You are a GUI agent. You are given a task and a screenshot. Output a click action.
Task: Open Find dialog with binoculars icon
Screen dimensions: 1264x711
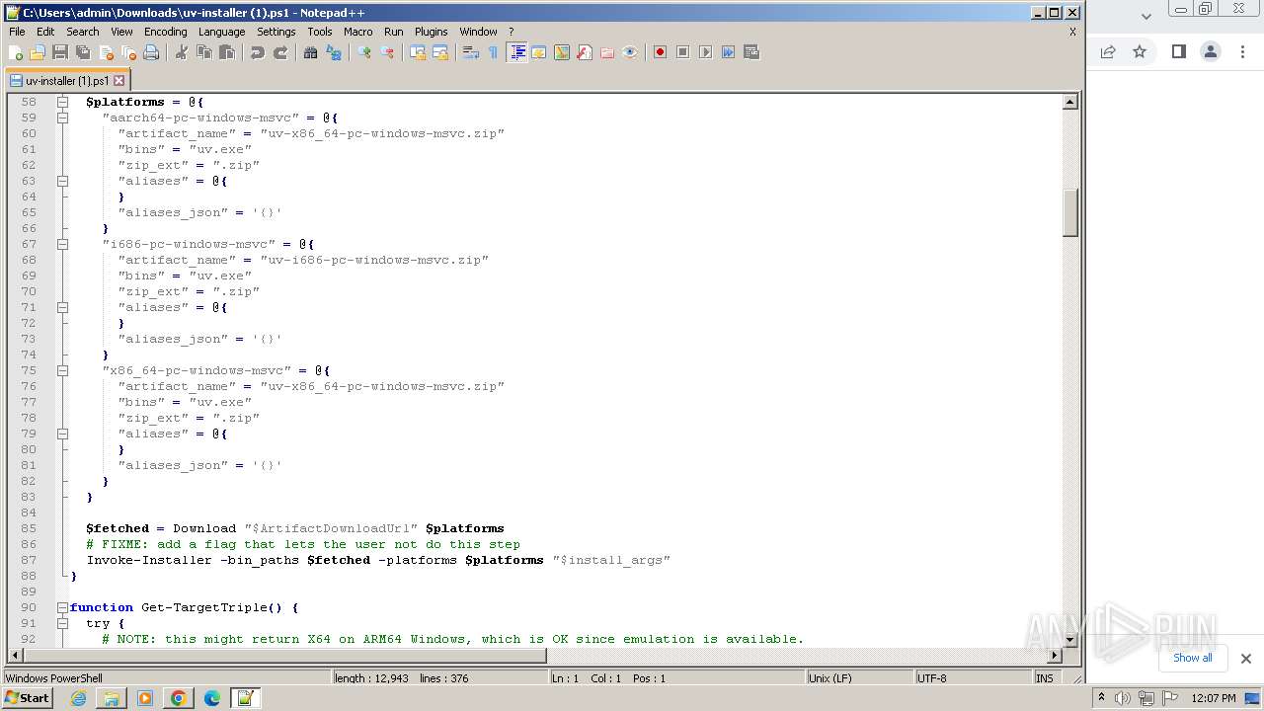(311, 52)
